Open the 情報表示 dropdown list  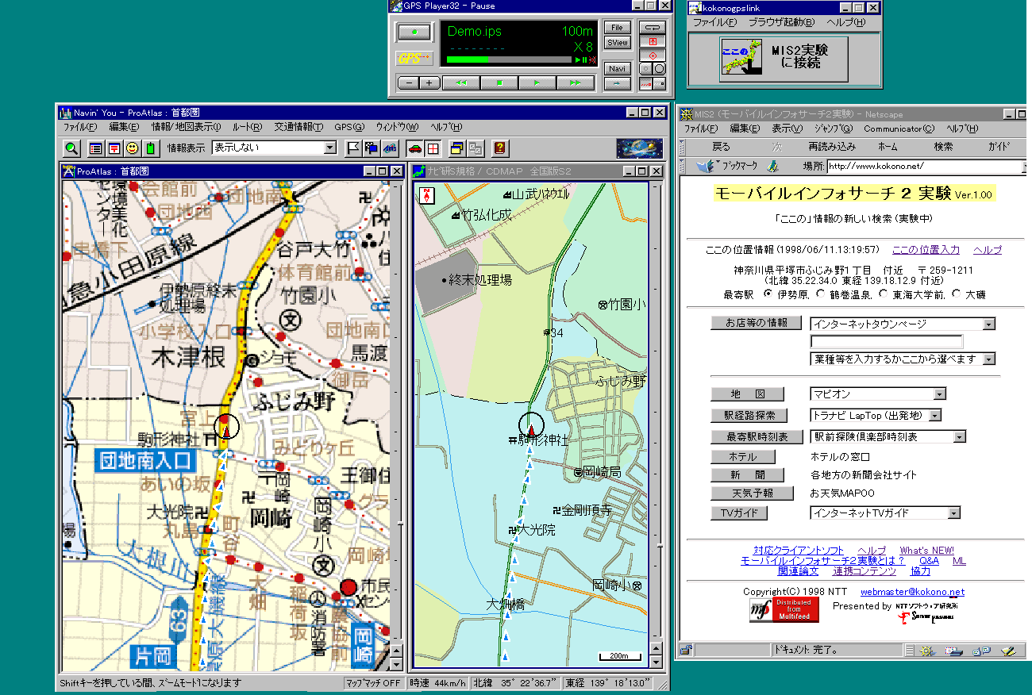[330, 148]
